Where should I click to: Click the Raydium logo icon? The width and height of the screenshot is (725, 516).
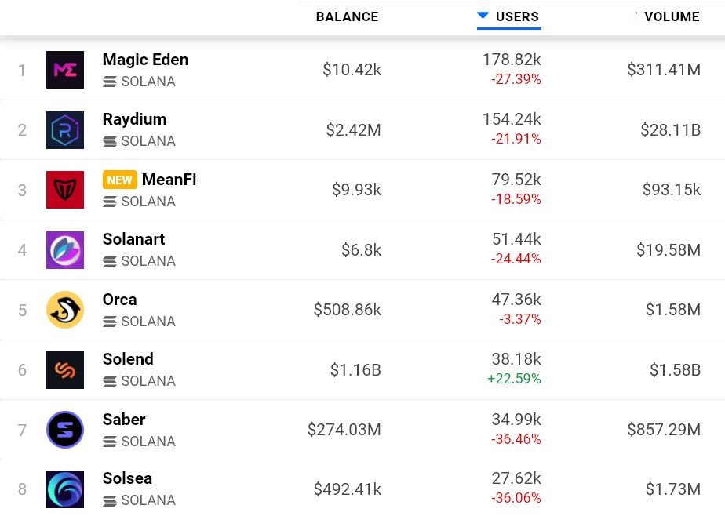(x=65, y=130)
